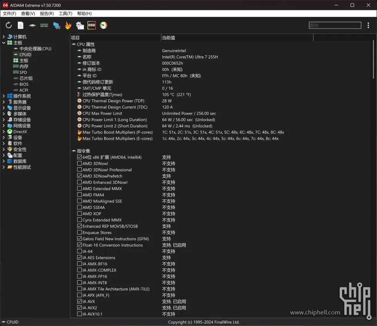Click the 操作系统 Windows icon

[10, 96]
